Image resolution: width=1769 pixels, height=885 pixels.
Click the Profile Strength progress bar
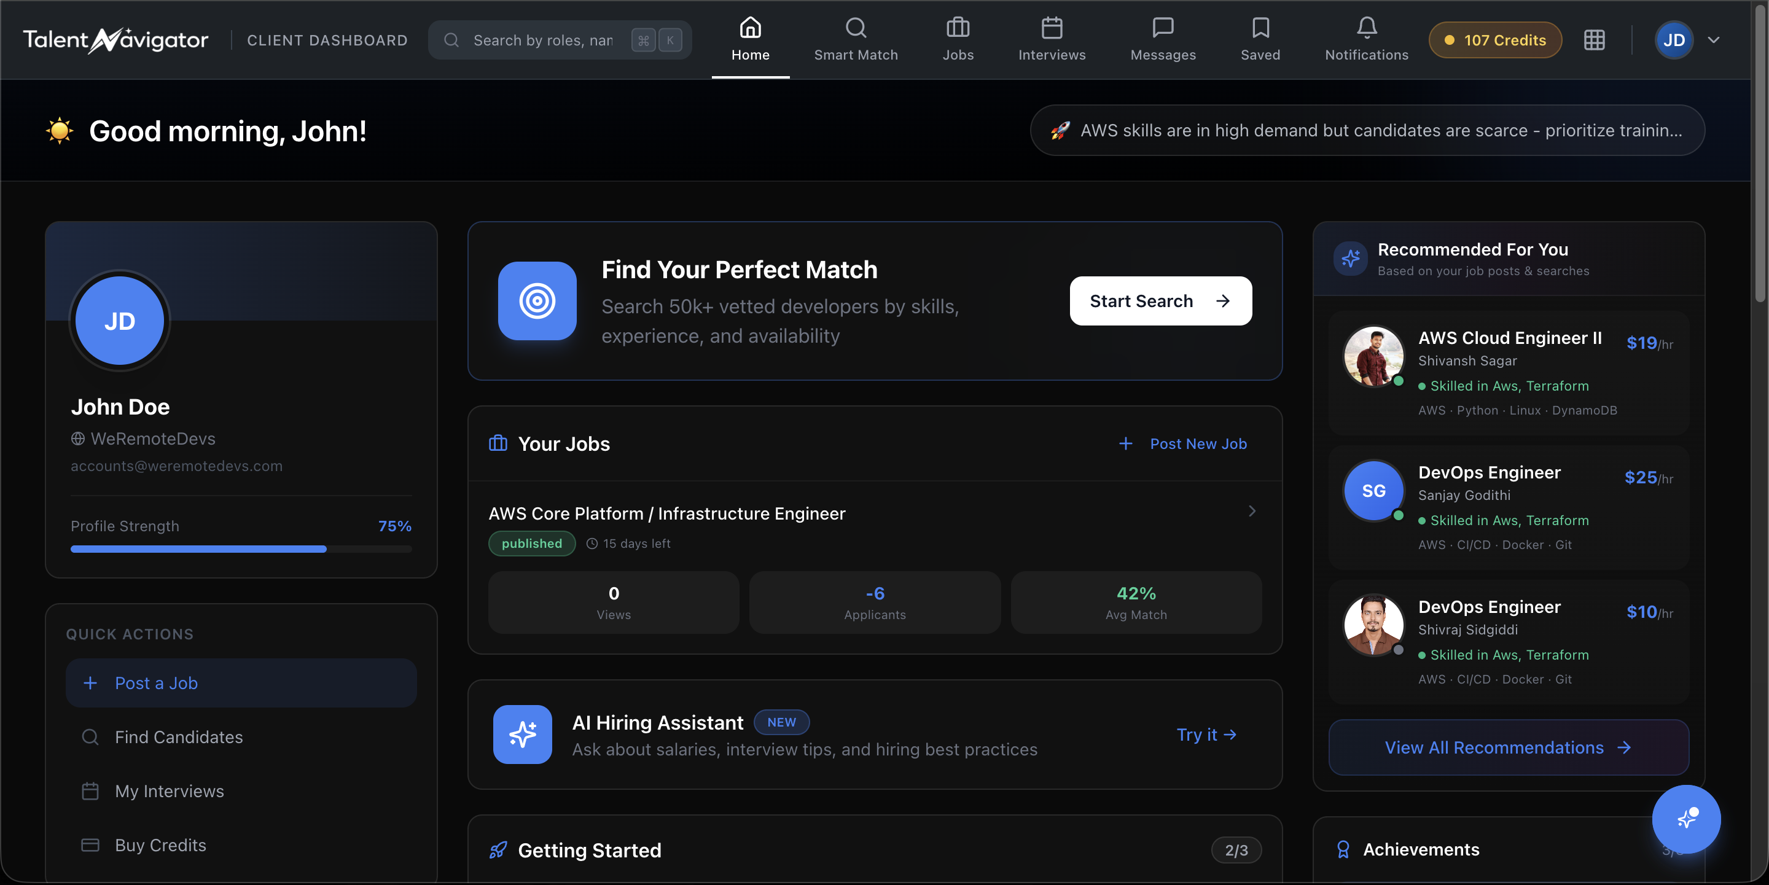(240, 548)
